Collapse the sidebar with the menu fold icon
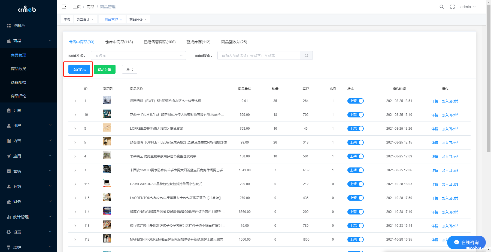Screen dimensions: 491x252 pyautogui.click(x=64, y=7)
